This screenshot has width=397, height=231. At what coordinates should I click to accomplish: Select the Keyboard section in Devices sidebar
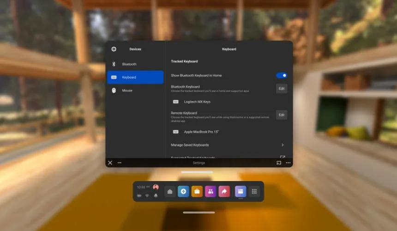tap(135, 77)
